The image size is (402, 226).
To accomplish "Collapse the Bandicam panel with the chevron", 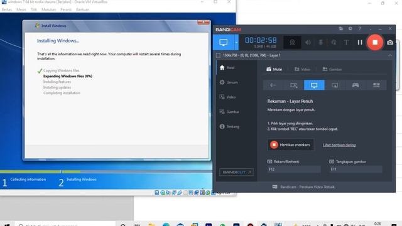I will (390, 55).
